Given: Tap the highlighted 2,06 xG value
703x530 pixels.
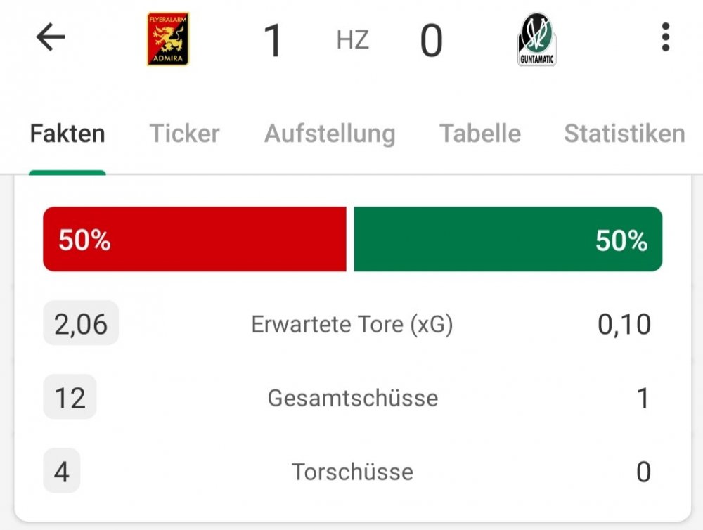Looking at the screenshot, I should pyautogui.click(x=81, y=323).
